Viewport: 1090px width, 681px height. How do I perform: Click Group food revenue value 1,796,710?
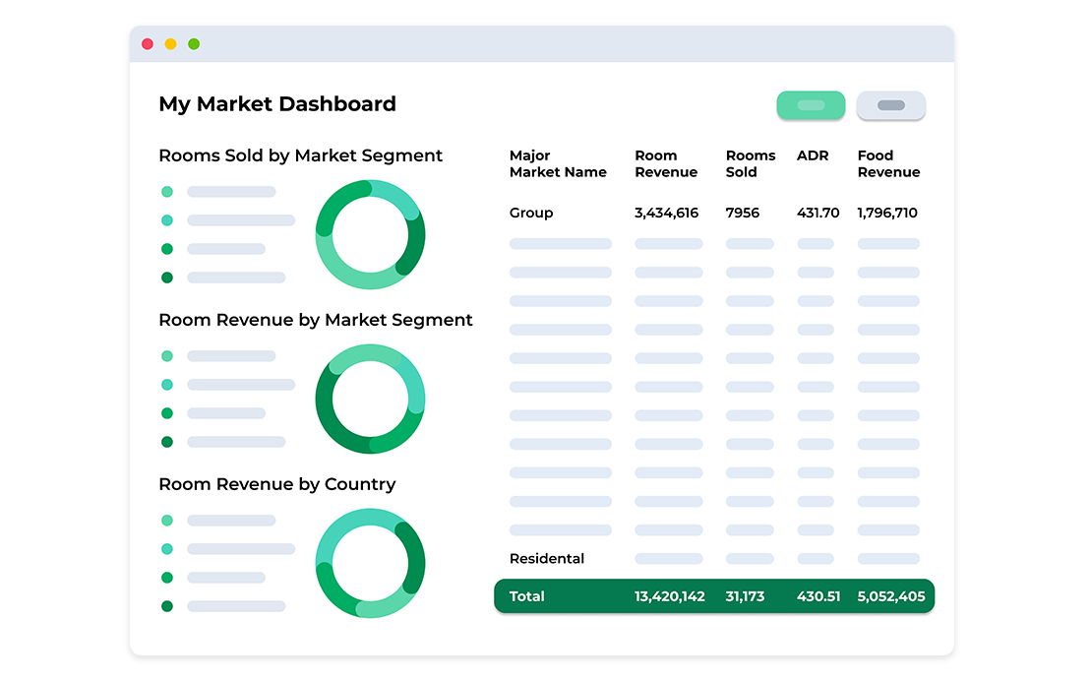click(x=887, y=213)
